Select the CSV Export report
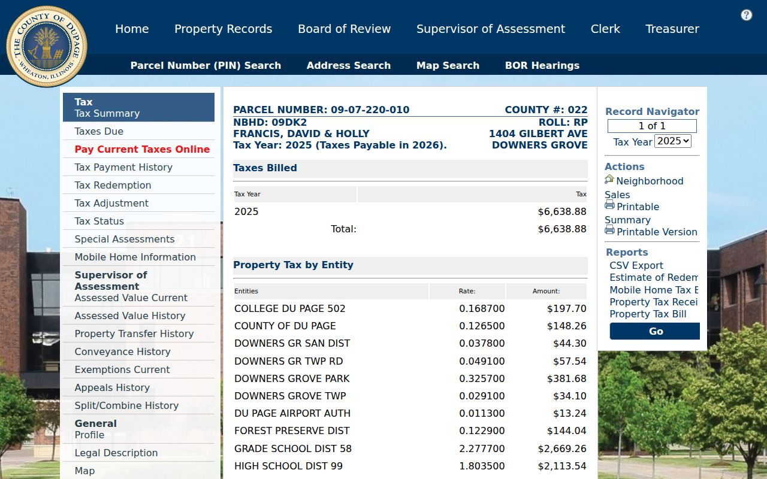This screenshot has height=479, width=767. point(636,265)
